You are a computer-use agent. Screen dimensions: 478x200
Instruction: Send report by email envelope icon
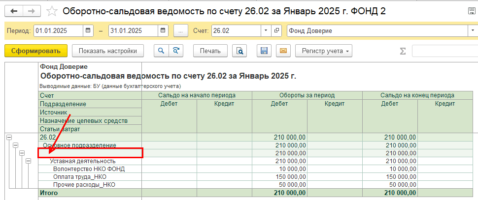(283, 51)
